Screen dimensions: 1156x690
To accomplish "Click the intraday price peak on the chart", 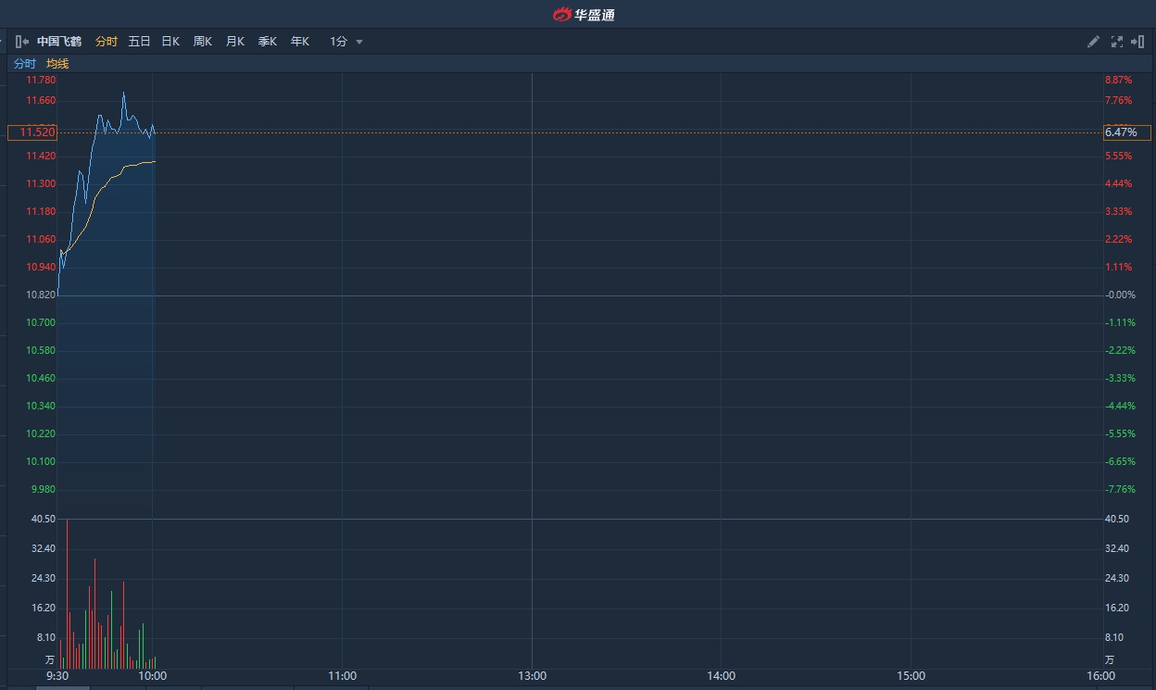I will [123, 93].
